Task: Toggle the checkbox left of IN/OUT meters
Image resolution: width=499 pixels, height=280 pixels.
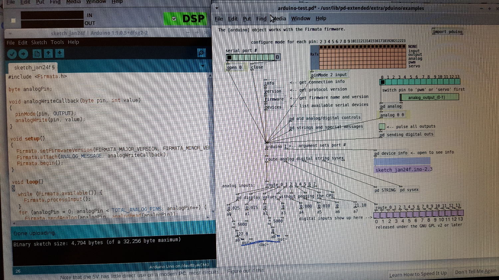Action: pos(13,21)
